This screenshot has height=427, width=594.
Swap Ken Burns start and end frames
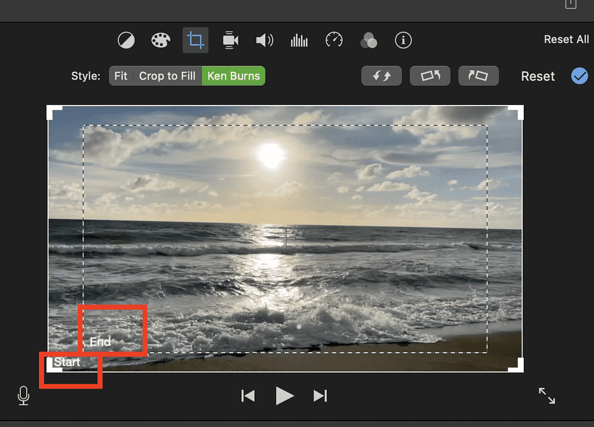[x=381, y=76]
